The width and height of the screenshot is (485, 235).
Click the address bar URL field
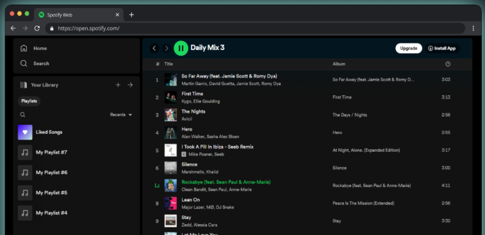coord(255,28)
